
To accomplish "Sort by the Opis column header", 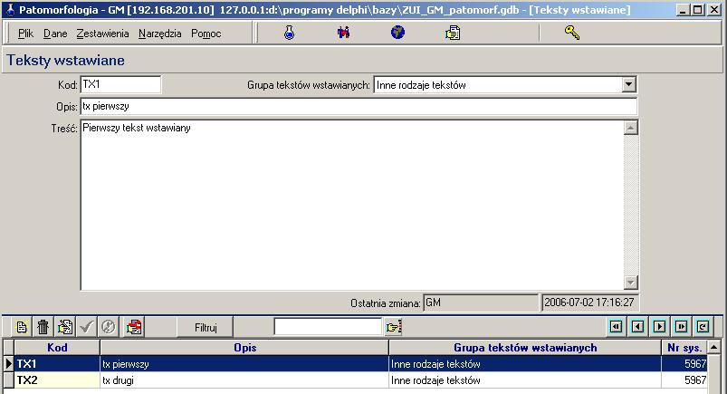I will tap(244, 348).
